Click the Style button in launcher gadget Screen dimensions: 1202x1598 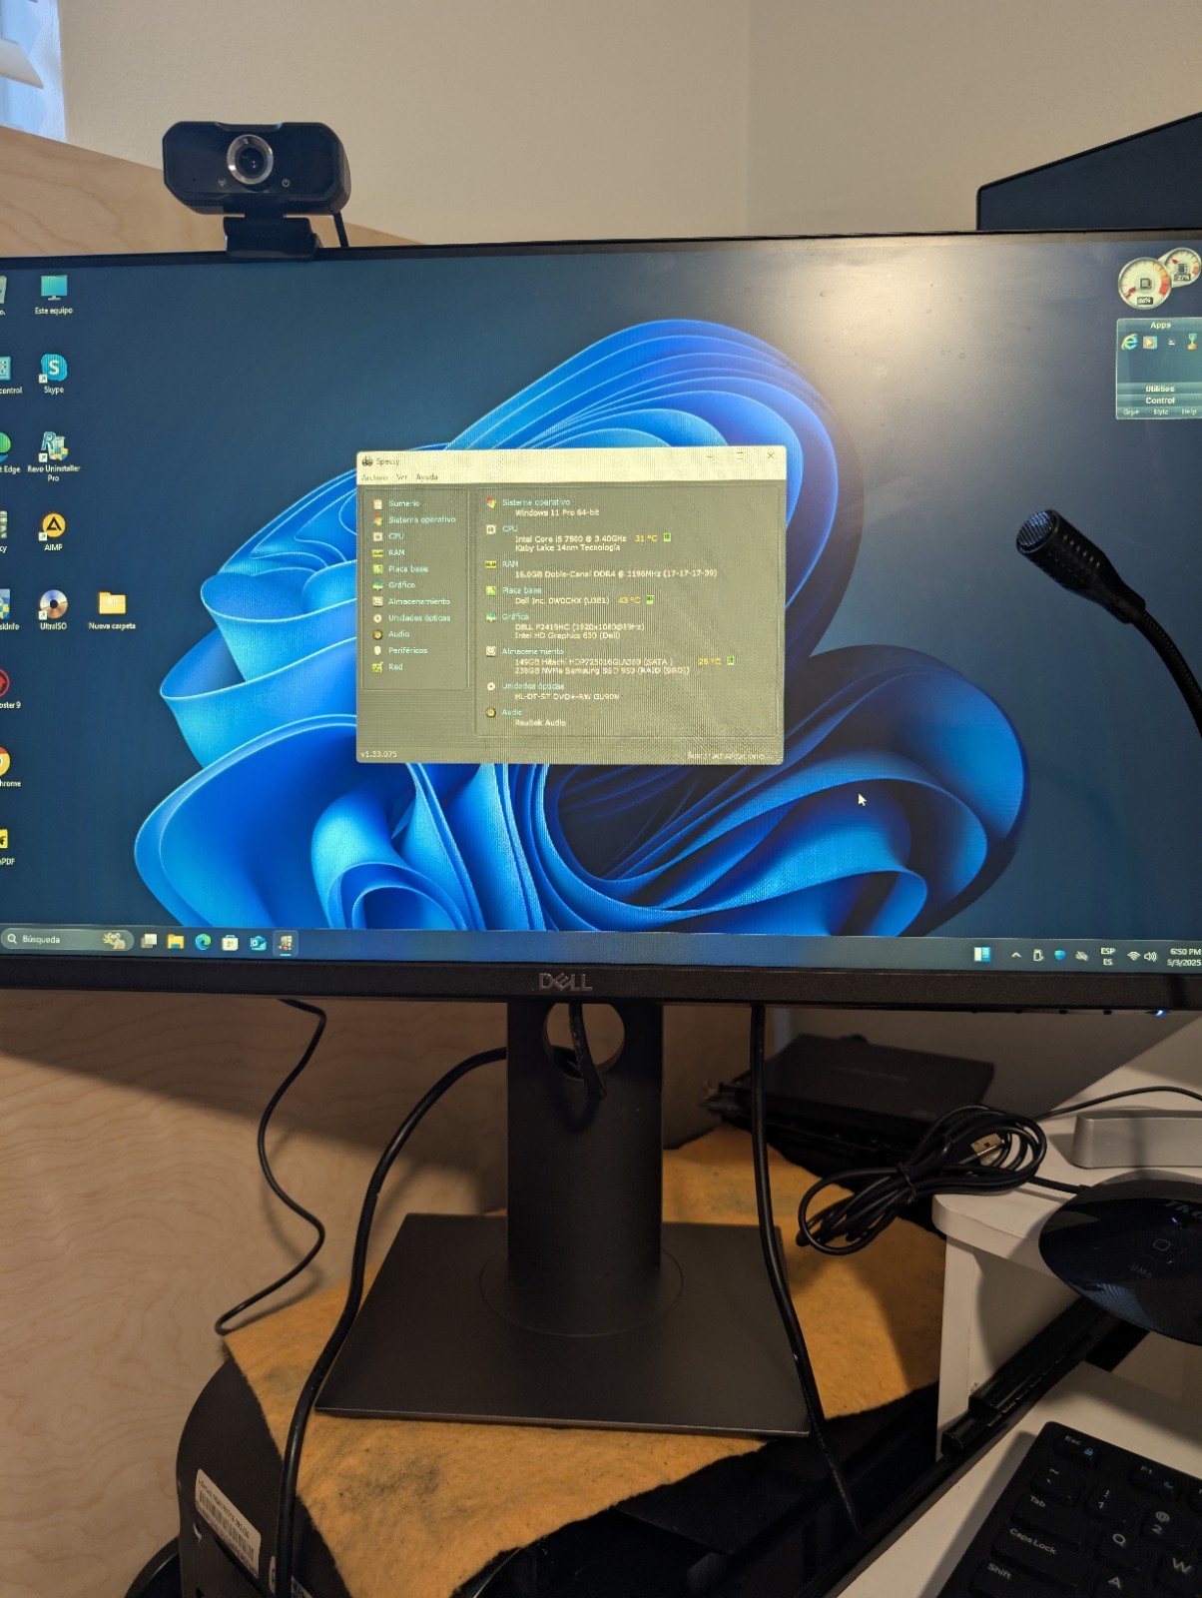pyautogui.click(x=1160, y=412)
